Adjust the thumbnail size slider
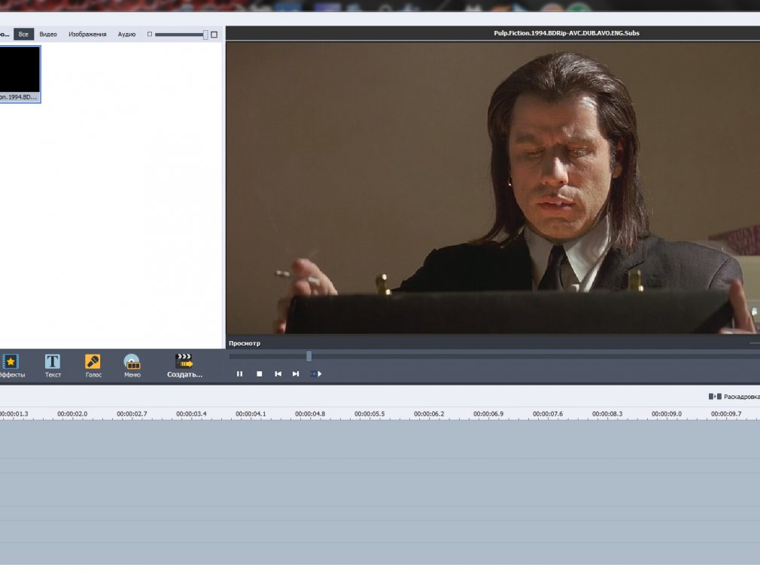Image resolution: width=760 pixels, height=573 pixels. point(205,35)
